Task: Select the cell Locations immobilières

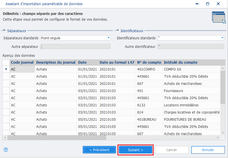Action: (x=192, y=105)
